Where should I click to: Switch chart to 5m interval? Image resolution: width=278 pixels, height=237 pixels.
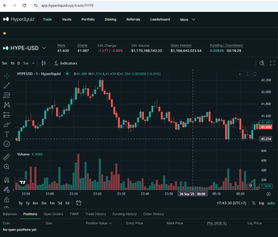tap(4, 63)
